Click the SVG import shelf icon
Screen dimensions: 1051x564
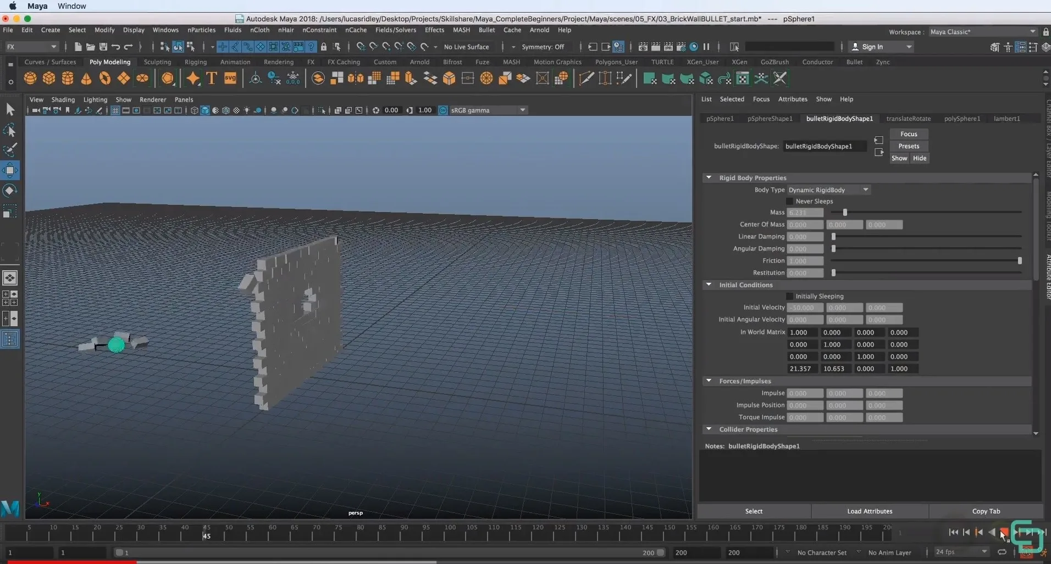tap(230, 79)
